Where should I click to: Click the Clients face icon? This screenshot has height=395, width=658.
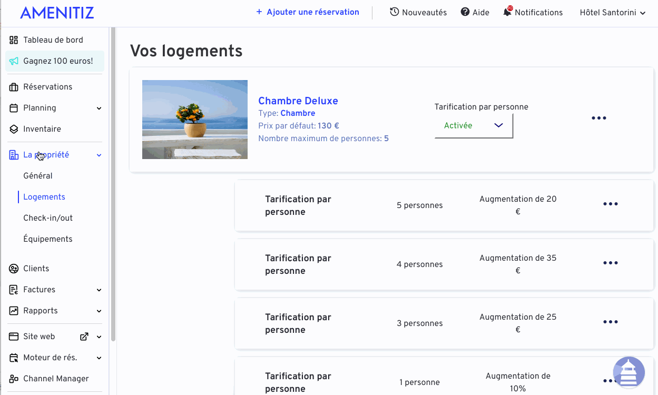[14, 269]
